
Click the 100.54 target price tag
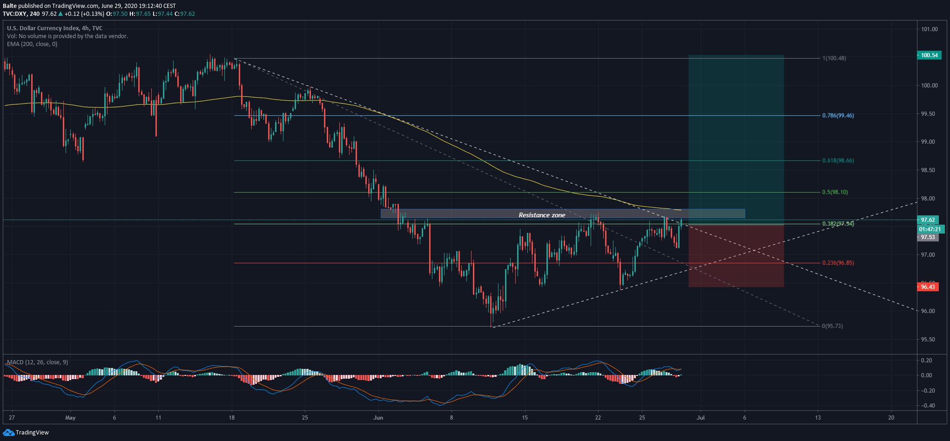(929, 55)
